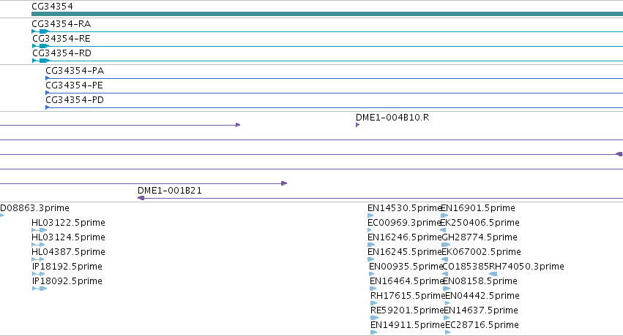Click the CG34354-PD protein label
623x336 pixels.
pyautogui.click(x=74, y=100)
